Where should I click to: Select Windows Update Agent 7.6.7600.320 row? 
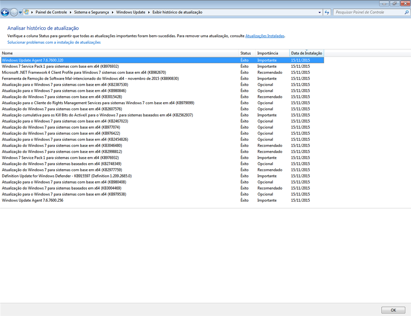[163, 60]
